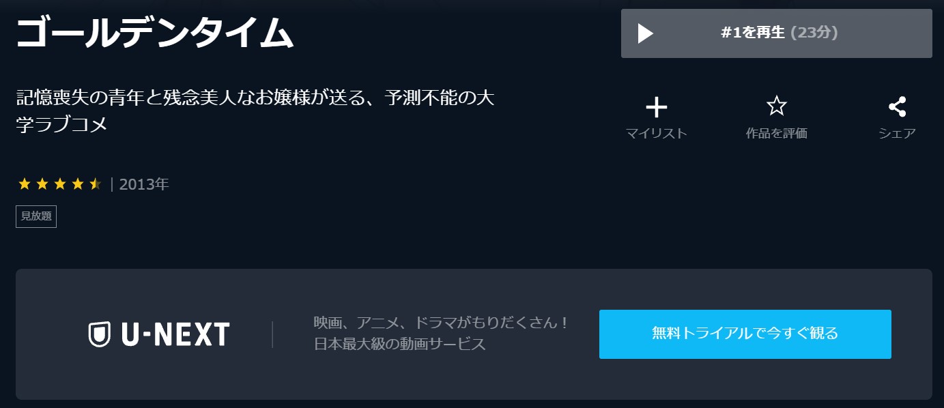This screenshot has width=944, height=408.
Task: Click the U-NEXT shield logo icon
Action: click(x=100, y=334)
